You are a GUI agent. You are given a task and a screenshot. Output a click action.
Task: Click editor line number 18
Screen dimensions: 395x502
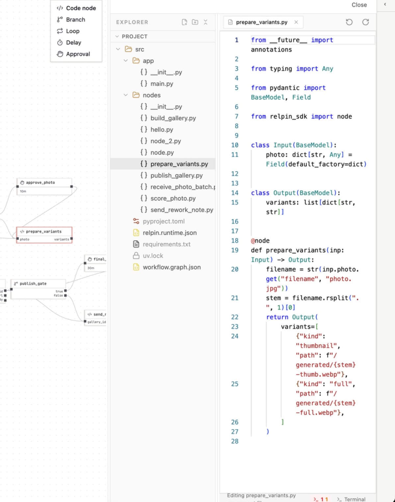click(235, 241)
